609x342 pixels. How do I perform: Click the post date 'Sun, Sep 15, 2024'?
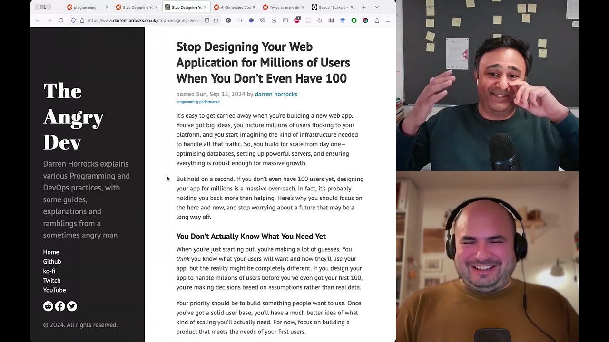click(x=220, y=94)
